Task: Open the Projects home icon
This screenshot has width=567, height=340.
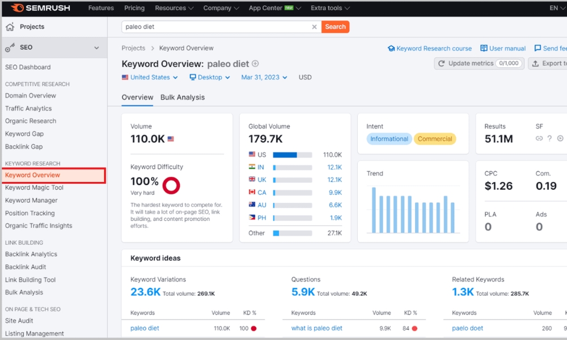Action: click(10, 27)
